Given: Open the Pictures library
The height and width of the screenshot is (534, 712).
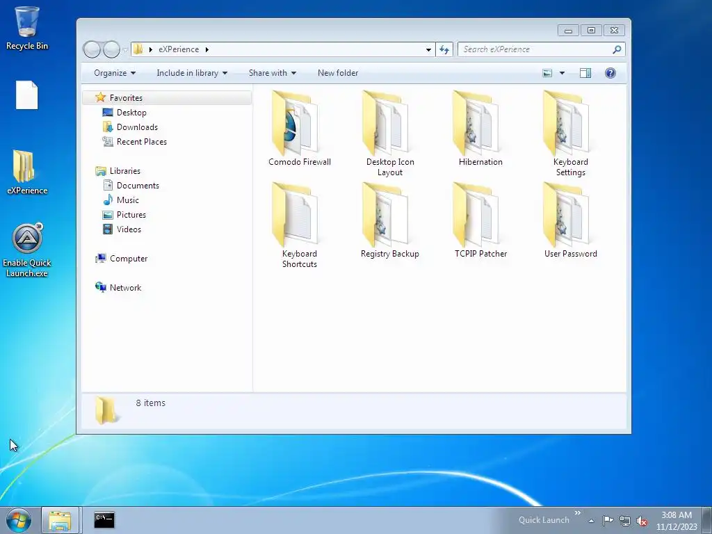Looking at the screenshot, I should [x=131, y=215].
